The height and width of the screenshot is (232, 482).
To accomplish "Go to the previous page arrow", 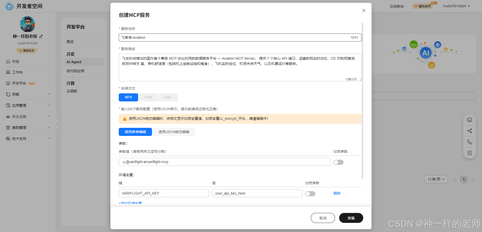I will 455,179.
